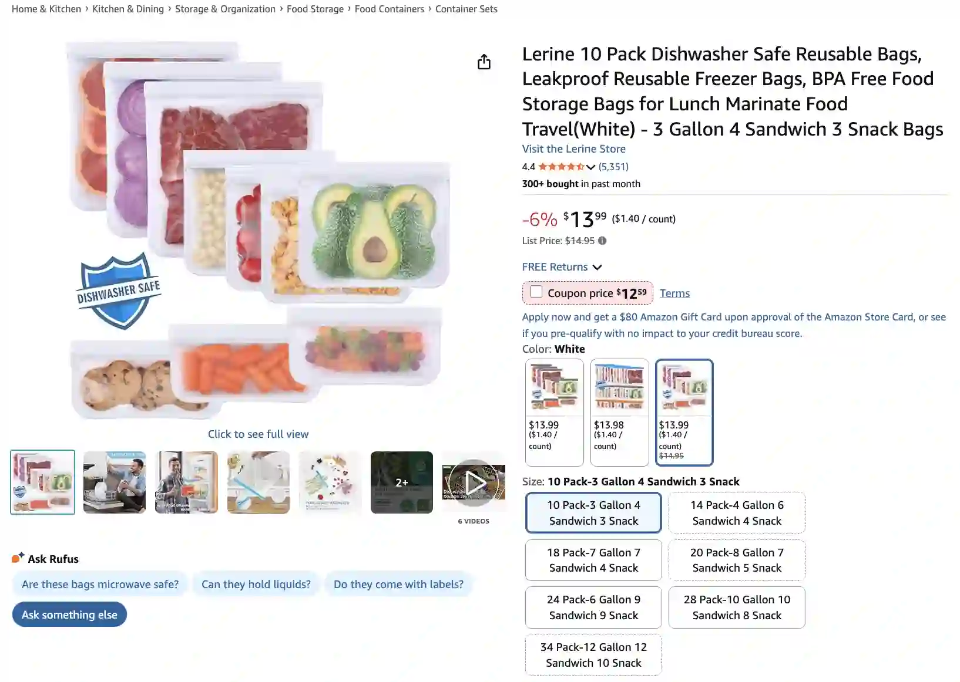
Task: Click the share icon above product image
Action: pyautogui.click(x=484, y=62)
